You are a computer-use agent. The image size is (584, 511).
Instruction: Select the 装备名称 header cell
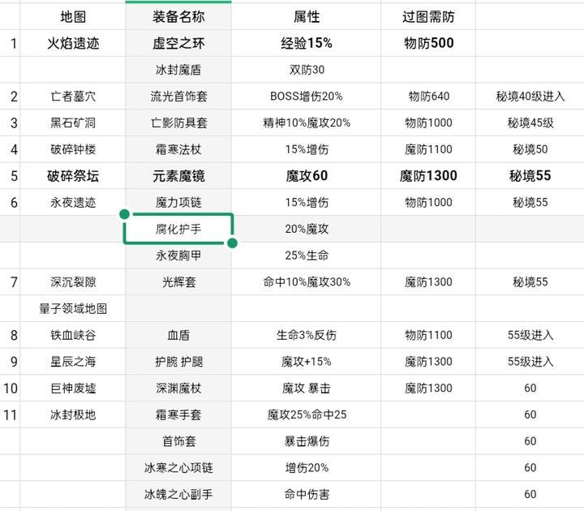point(178,16)
